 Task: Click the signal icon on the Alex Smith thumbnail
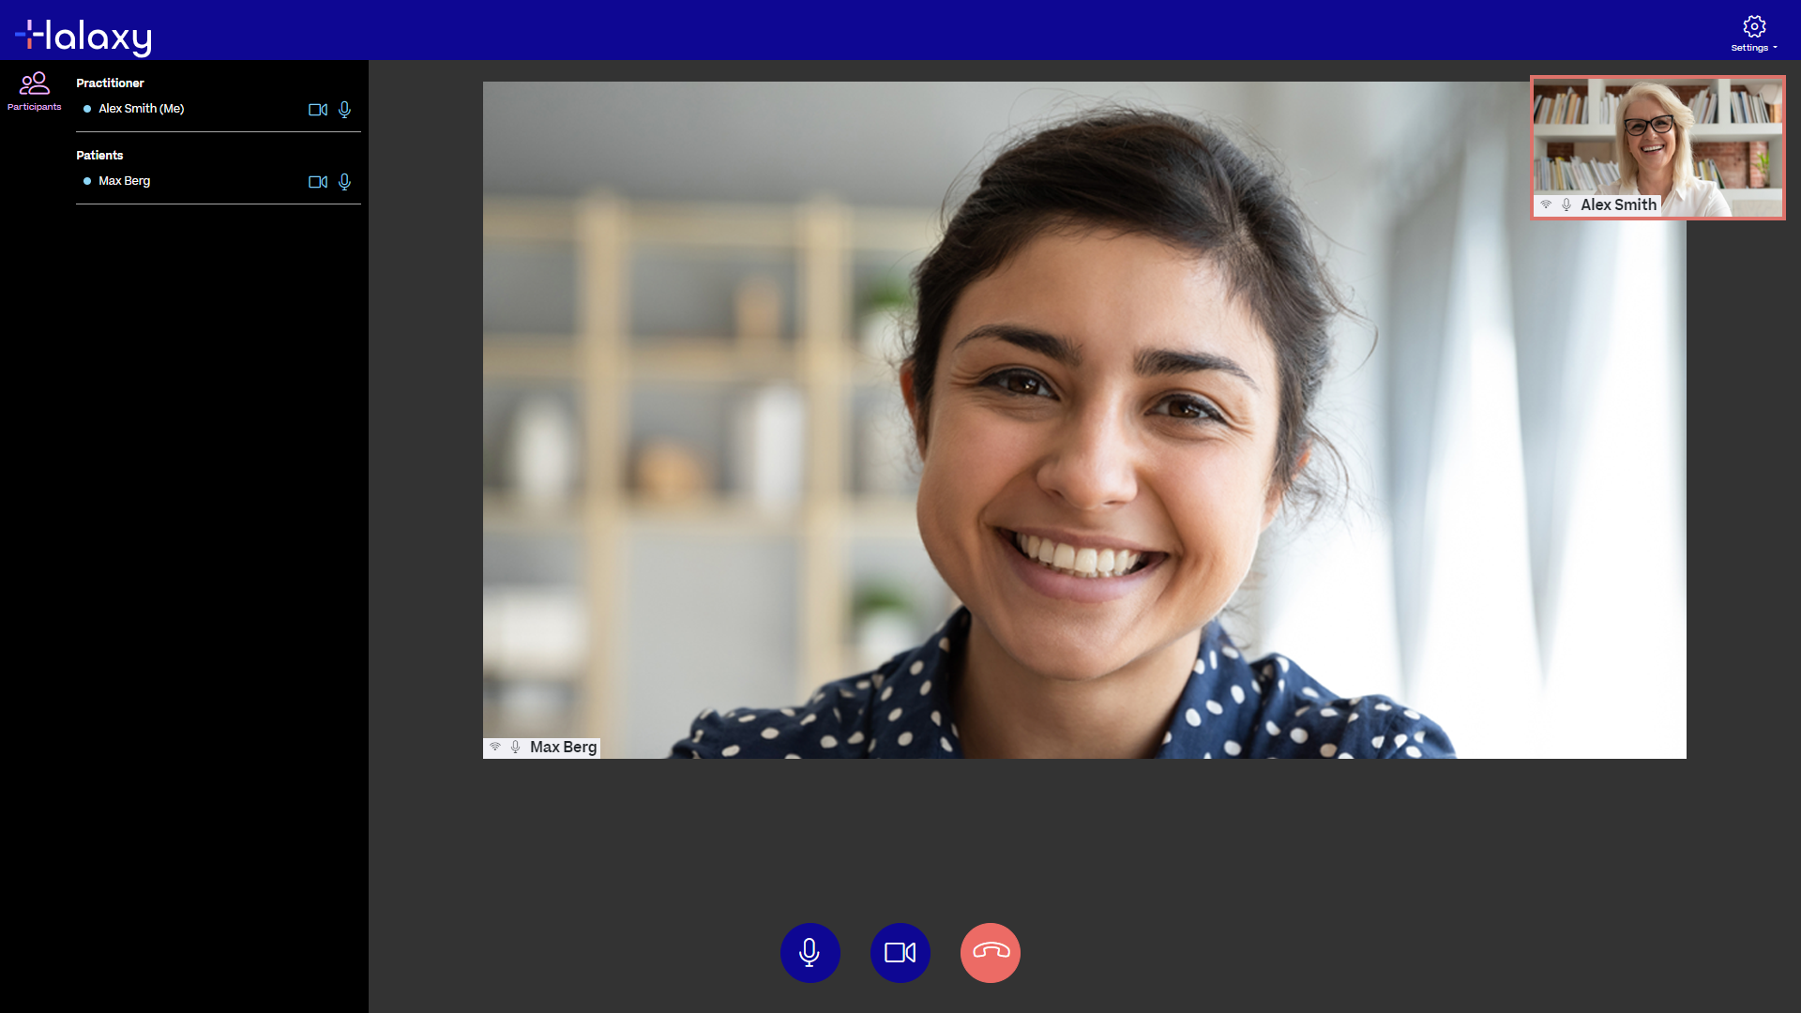coord(1546,204)
